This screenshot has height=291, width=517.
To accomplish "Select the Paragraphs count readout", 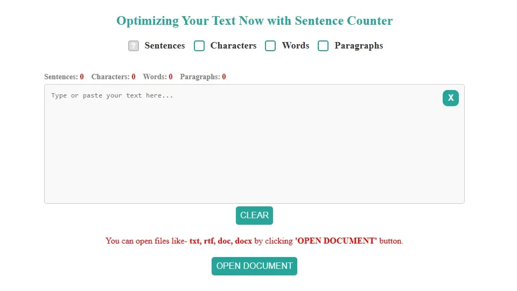I will (203, 77).
